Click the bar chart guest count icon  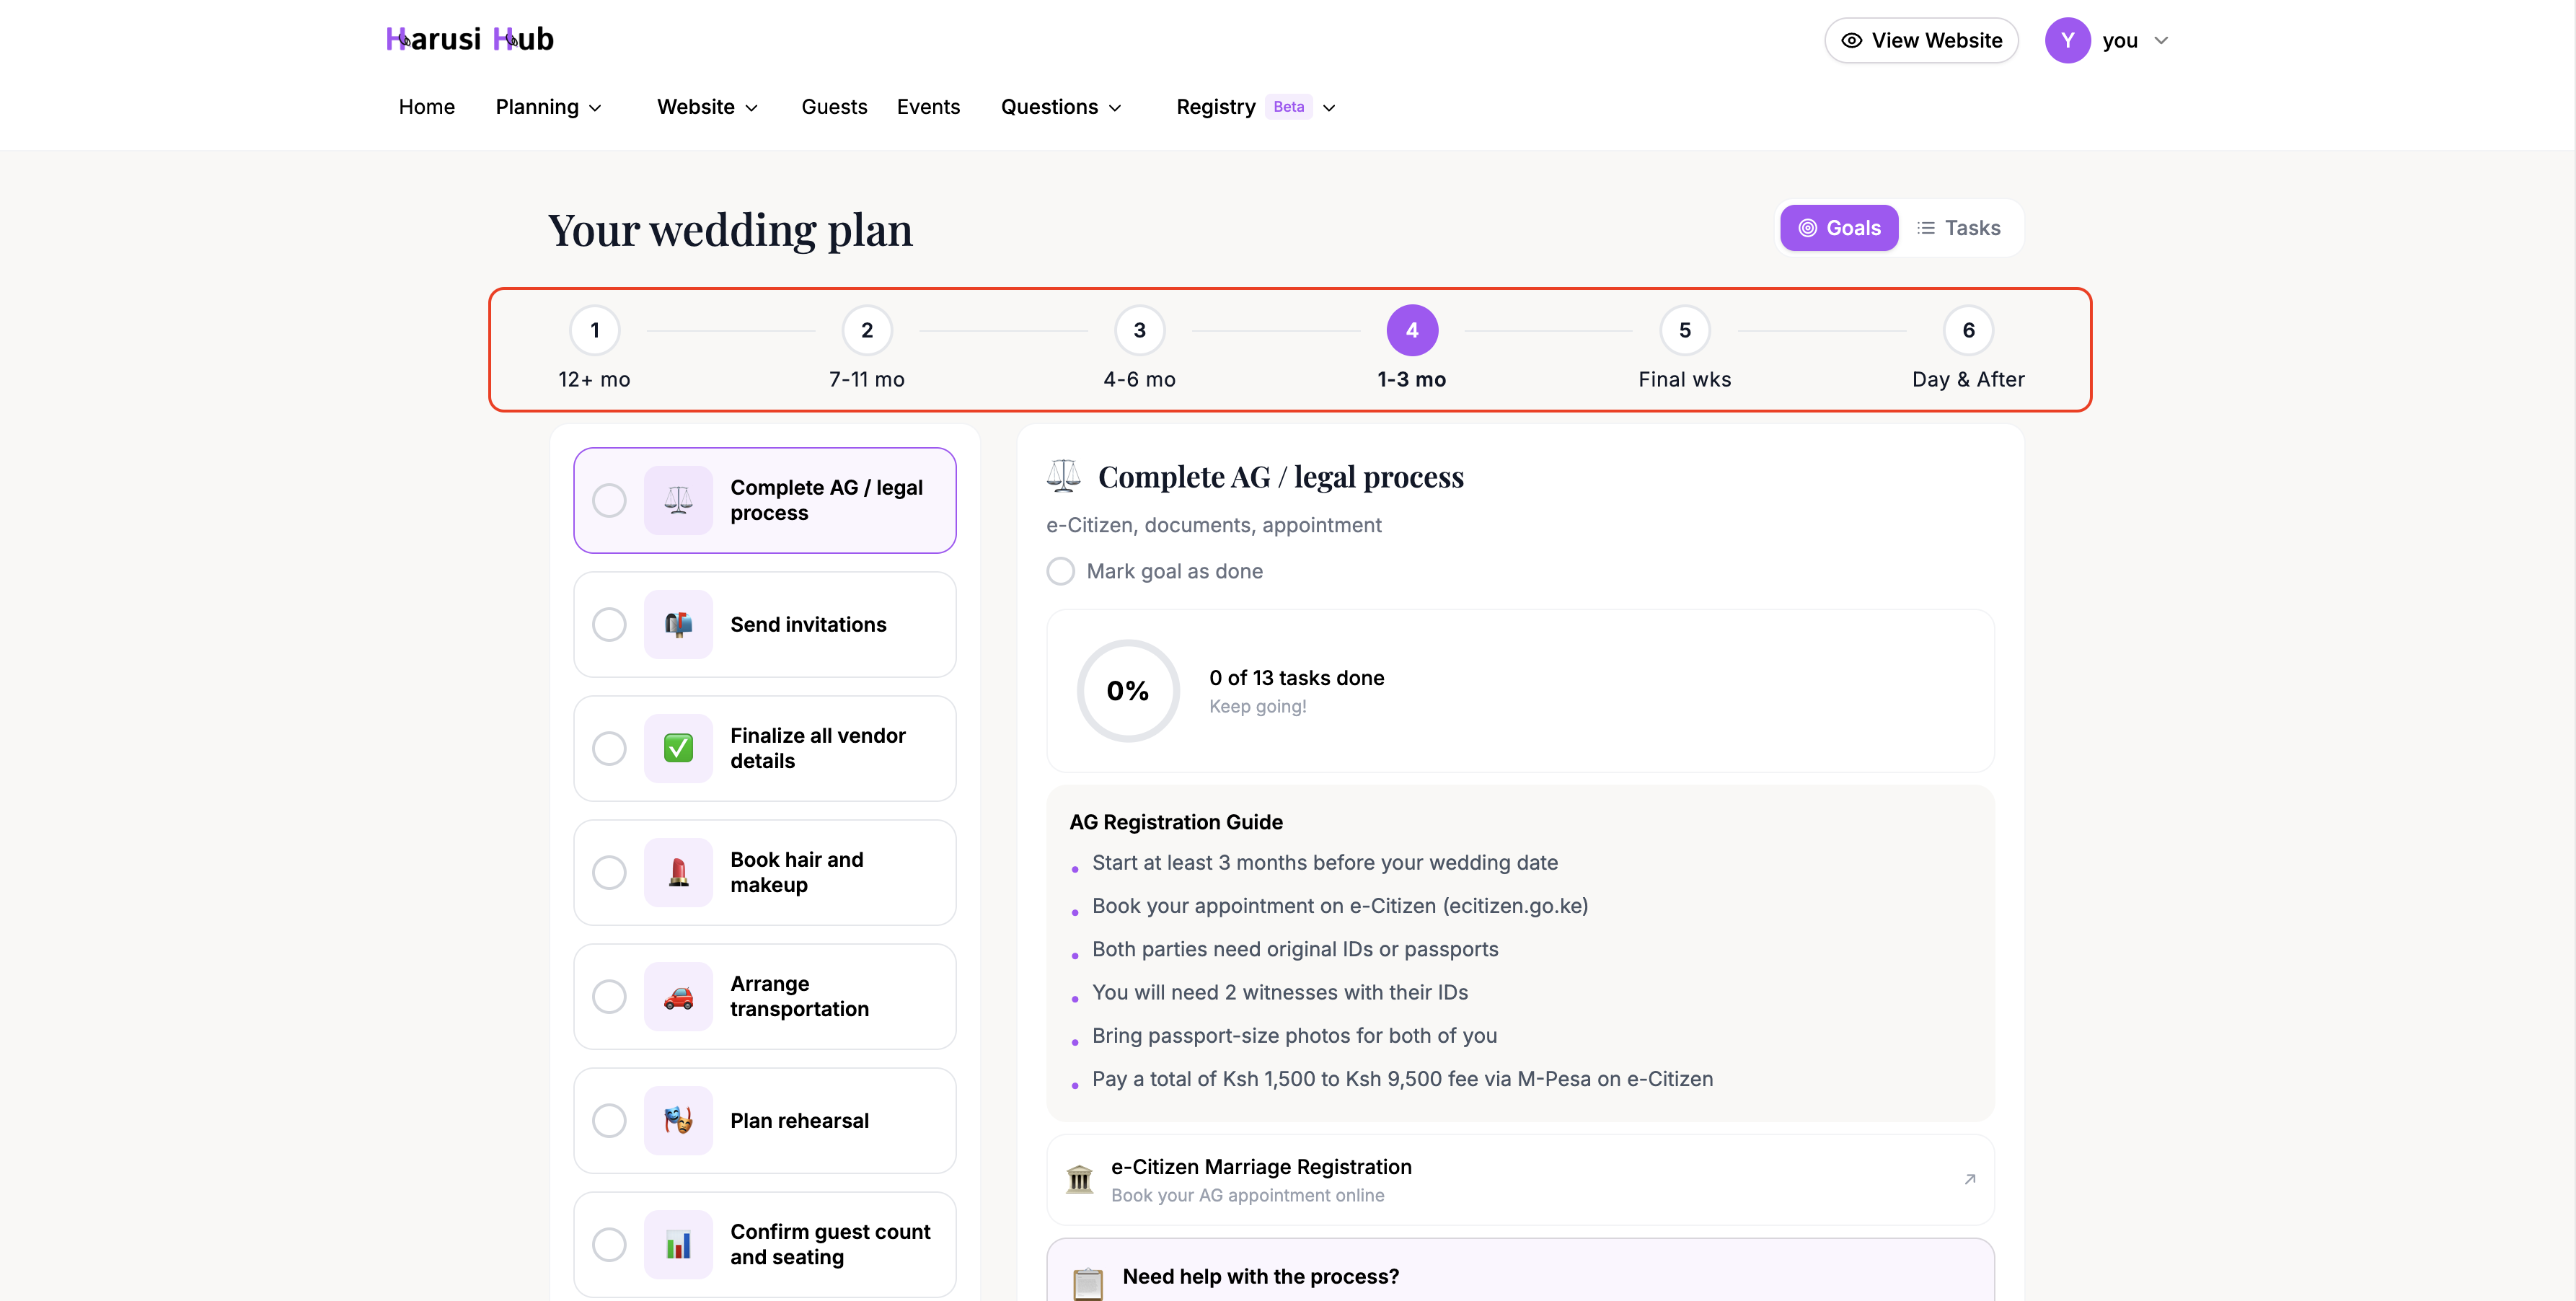tap(678, 1244)
